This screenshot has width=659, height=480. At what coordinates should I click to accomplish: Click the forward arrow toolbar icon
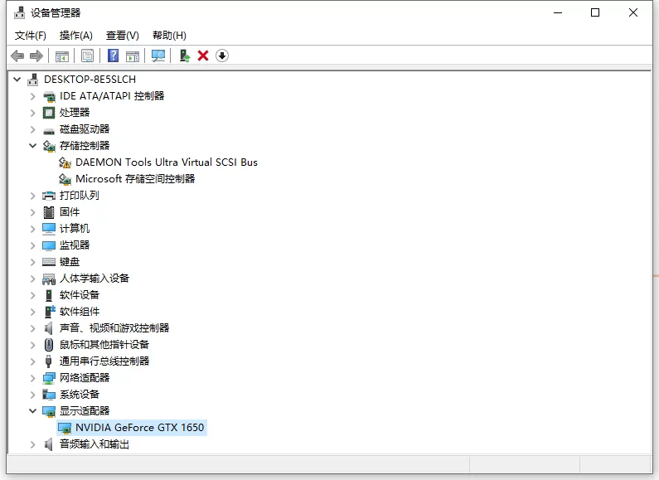pyautogui.click(x=36, y=56)
